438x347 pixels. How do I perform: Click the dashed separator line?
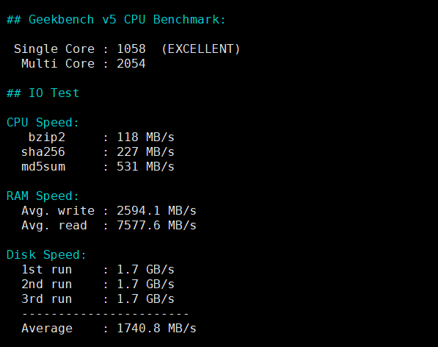[x=106, y=314]
